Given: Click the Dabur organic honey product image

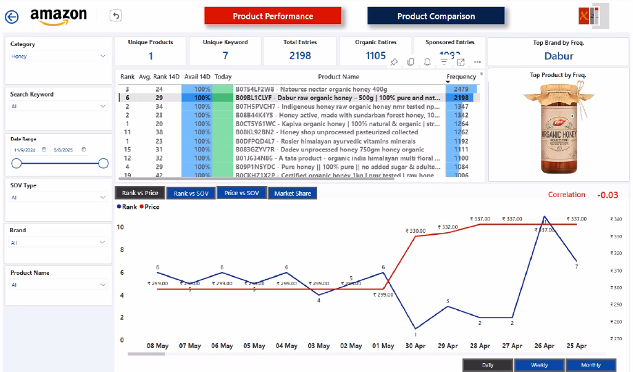Looking at the screenshot, I should pyautogui.click(x=559, y=127).
